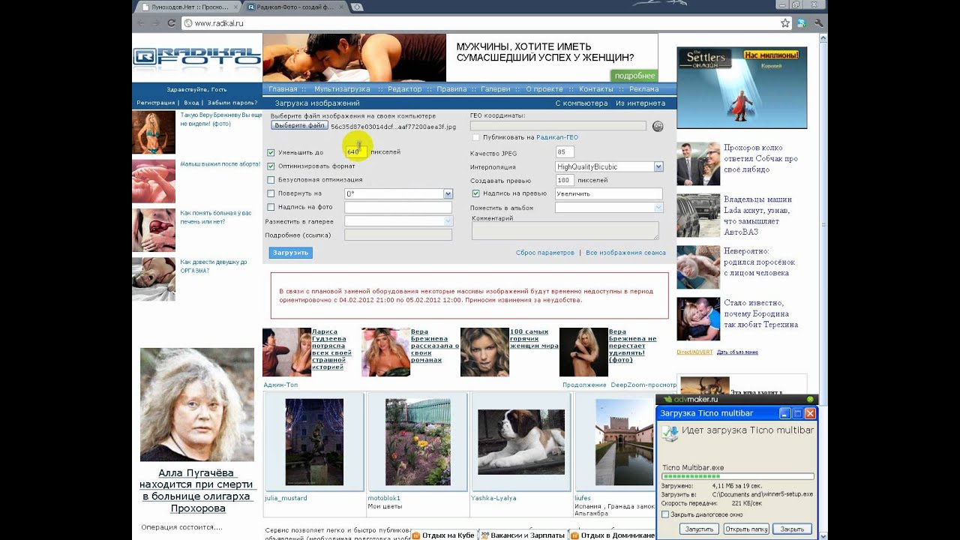This screenshot has width=960, height=540.
Task: Click the pixel size field showing 640
Action: coord(355,152)
